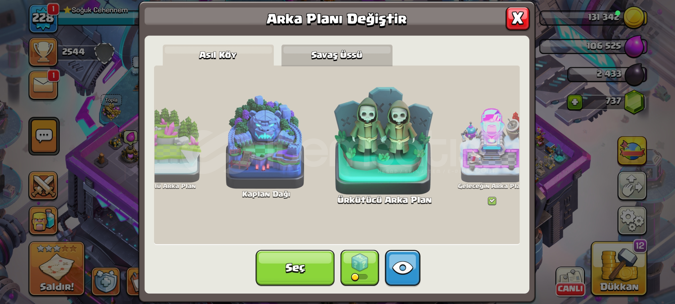The image size is (675, 304).
Task: Open the layout edit hand icon
Action: (632, 186)
